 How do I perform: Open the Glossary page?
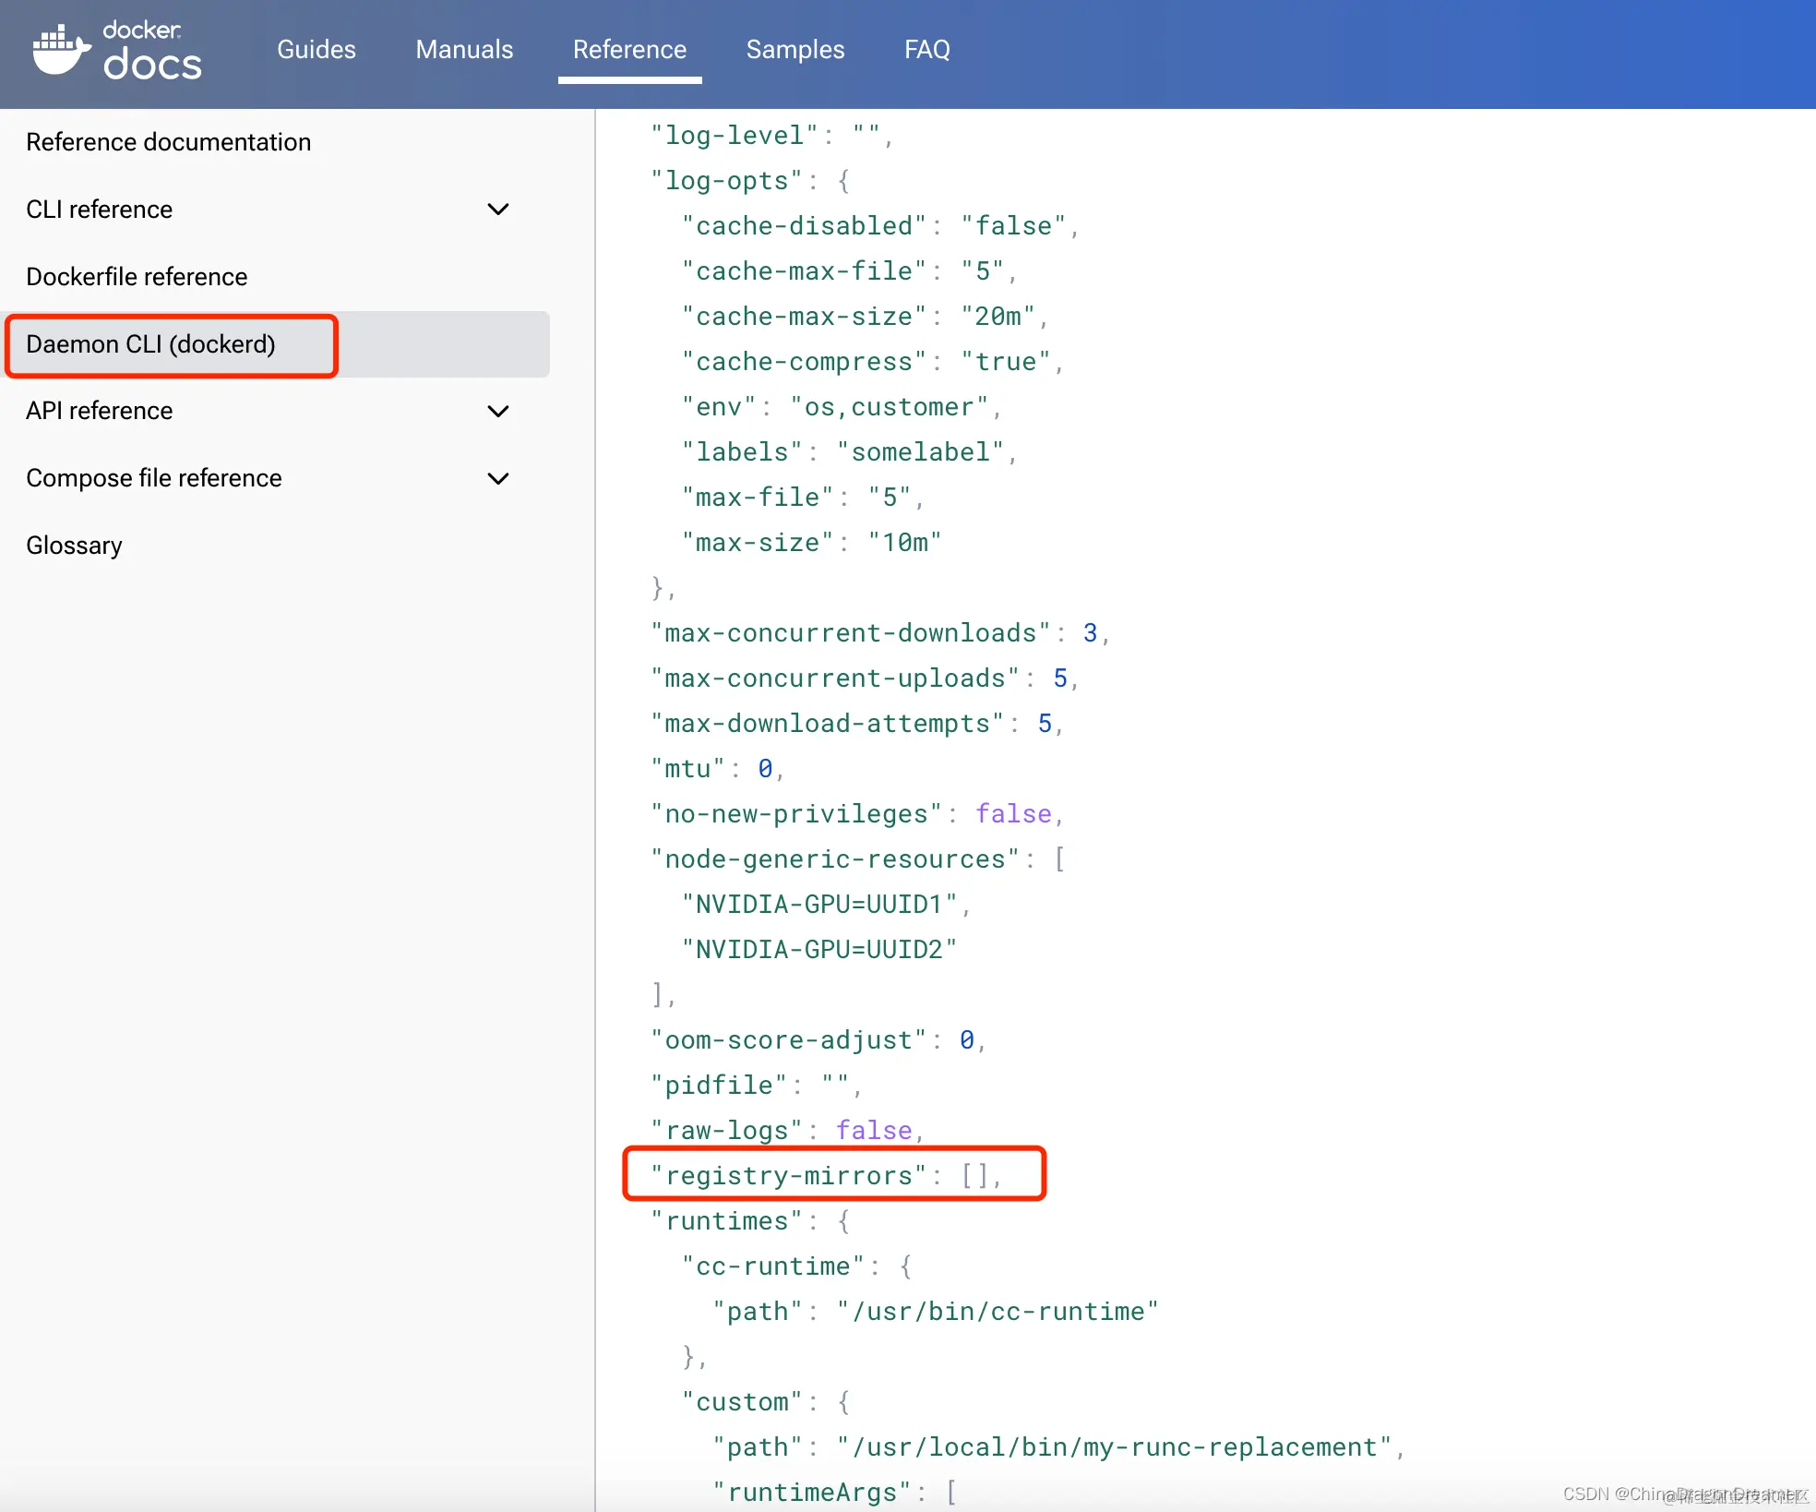[x=74, y=546]
